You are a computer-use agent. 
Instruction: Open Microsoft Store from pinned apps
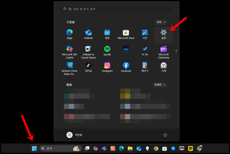pos(126,34)
